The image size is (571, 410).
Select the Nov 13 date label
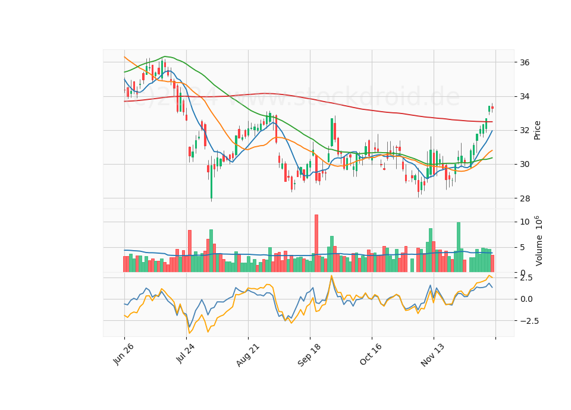(x=432, y=355)
